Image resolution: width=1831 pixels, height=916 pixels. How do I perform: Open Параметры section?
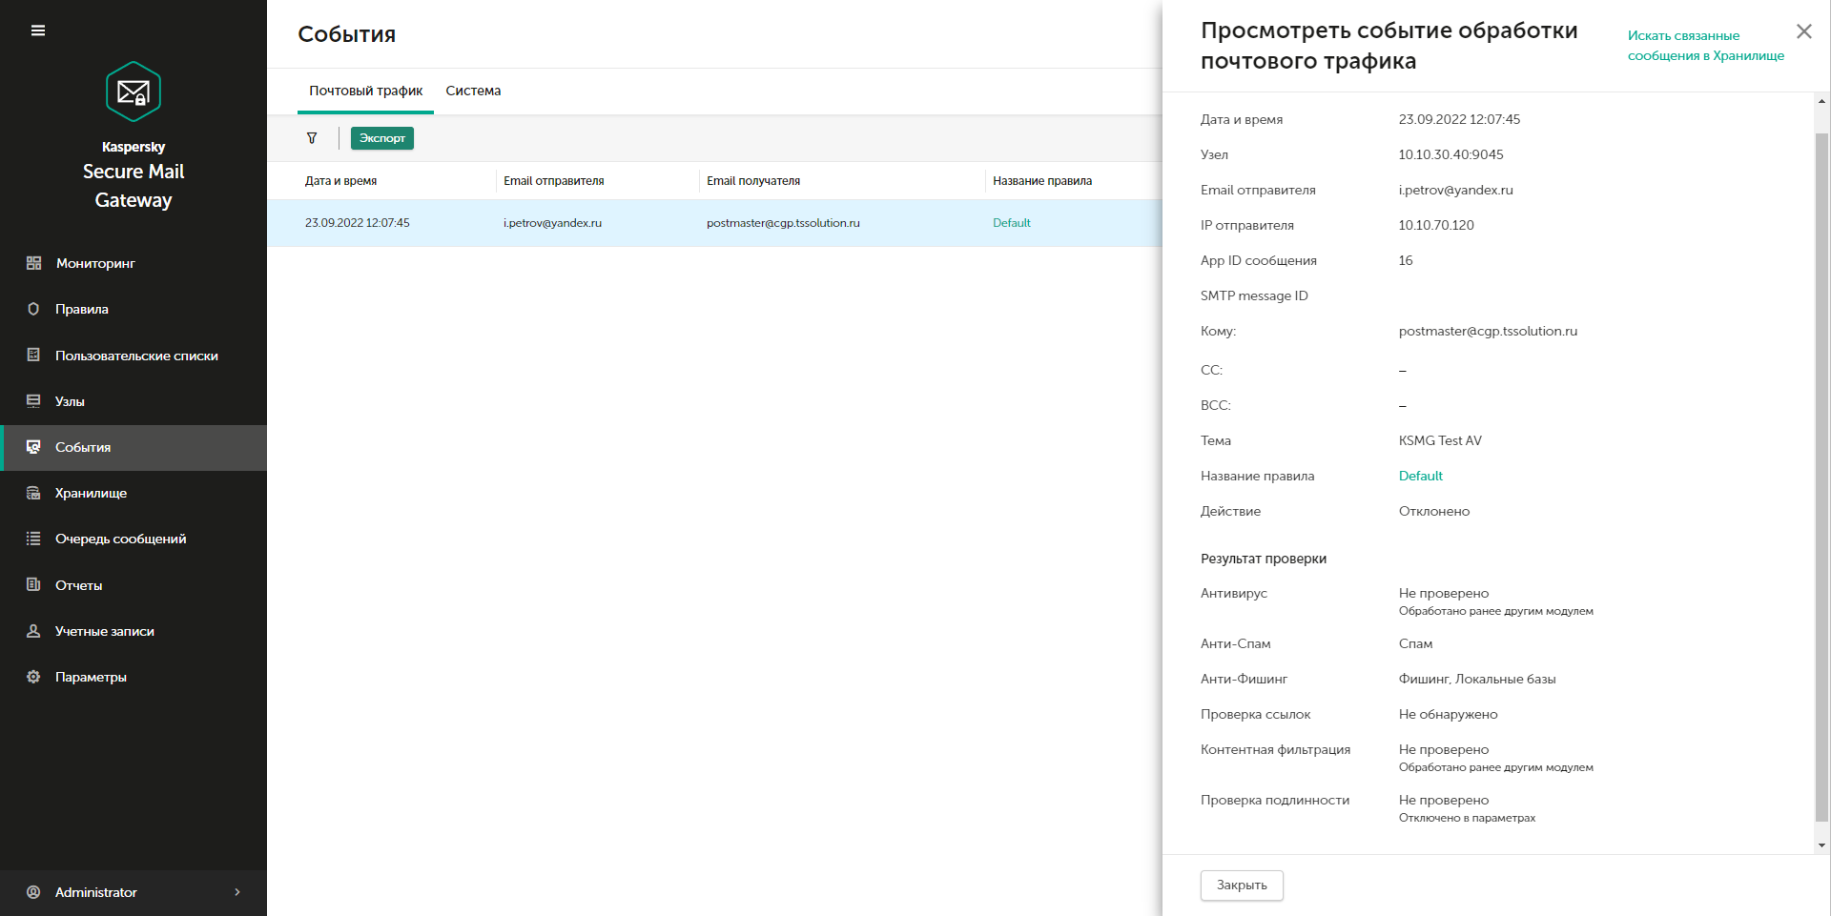(91, 677)
